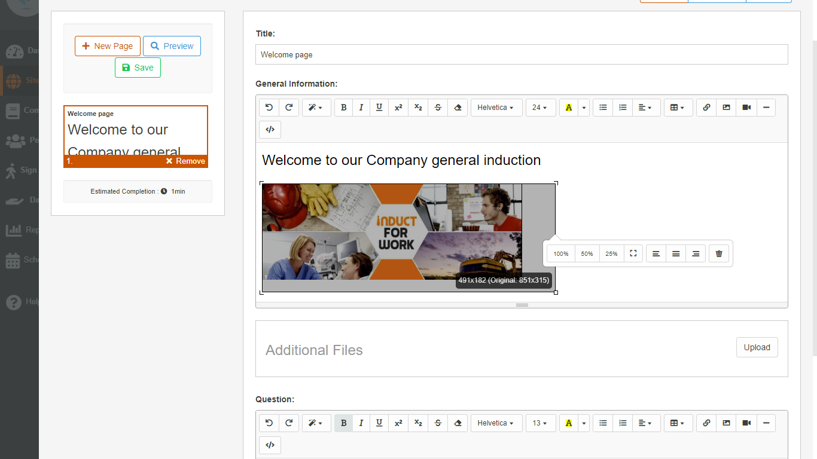Open font size 13 dropdown

[541, 423]
